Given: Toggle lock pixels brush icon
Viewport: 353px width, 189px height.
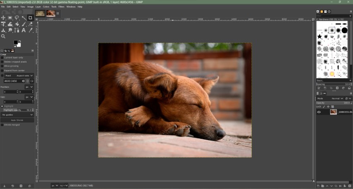Looking at the screenshot, I should coord(324,107).
